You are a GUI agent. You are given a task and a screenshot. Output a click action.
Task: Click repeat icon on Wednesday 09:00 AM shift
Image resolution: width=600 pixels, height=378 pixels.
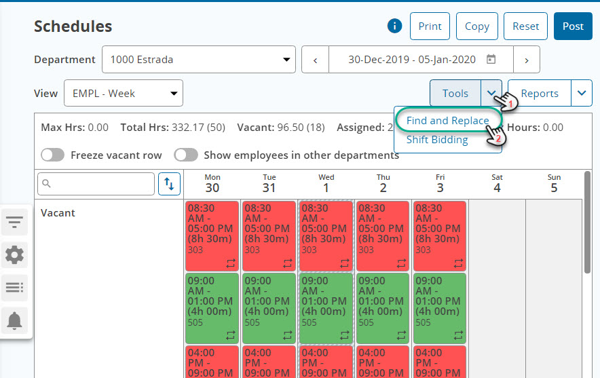[x=345, y=335]
